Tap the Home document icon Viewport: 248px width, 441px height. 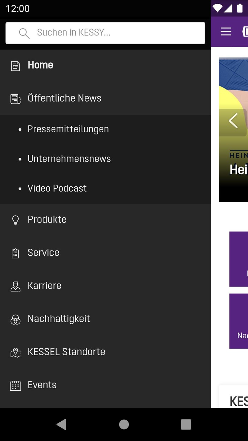[x=15, y=65]
